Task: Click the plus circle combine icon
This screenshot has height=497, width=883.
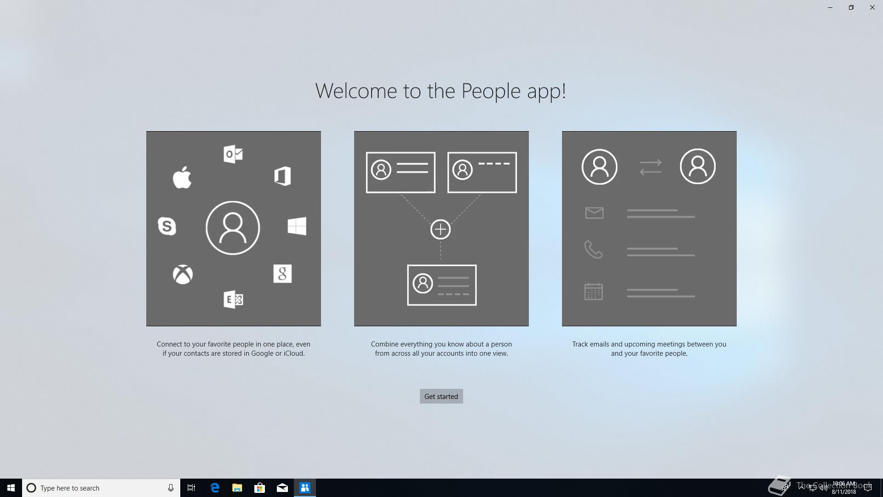Action: 441,229
